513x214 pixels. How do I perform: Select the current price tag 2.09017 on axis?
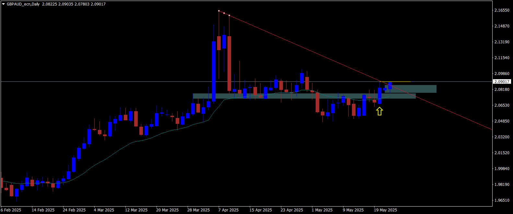[502, 82]
